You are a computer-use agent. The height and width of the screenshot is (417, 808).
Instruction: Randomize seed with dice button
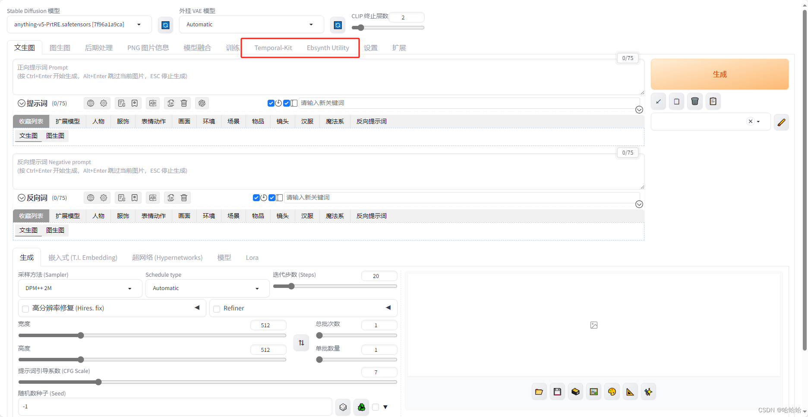click(343, 407)
